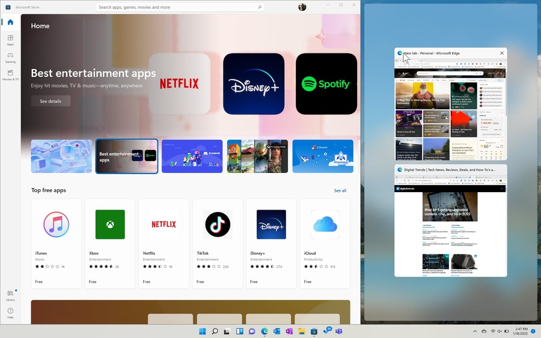Open the Spotify tile in the hero banner

pos(326,83)
